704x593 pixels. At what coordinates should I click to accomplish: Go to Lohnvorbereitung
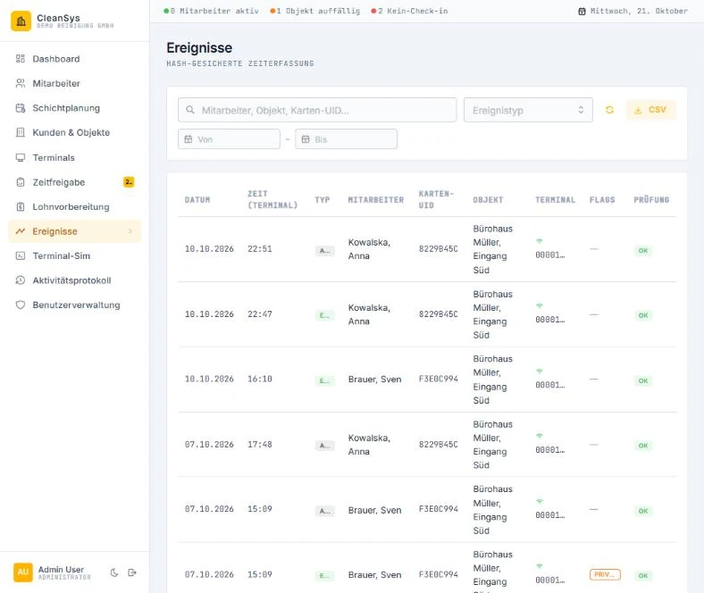(74, 207)
